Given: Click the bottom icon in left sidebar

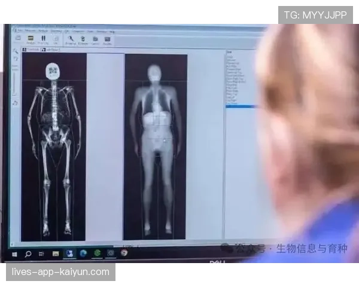Looking at the screenshot, I should 15,103.
